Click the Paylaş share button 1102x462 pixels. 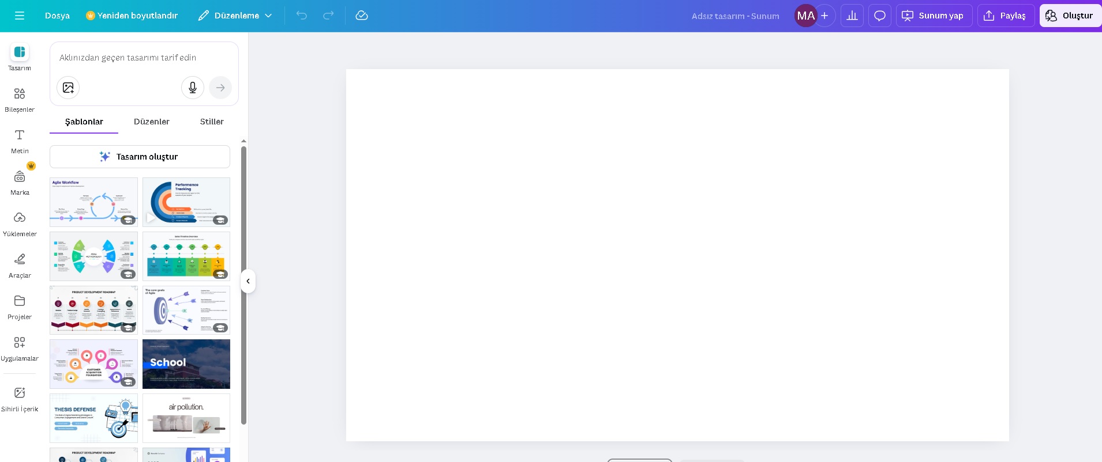point(1005,16)
